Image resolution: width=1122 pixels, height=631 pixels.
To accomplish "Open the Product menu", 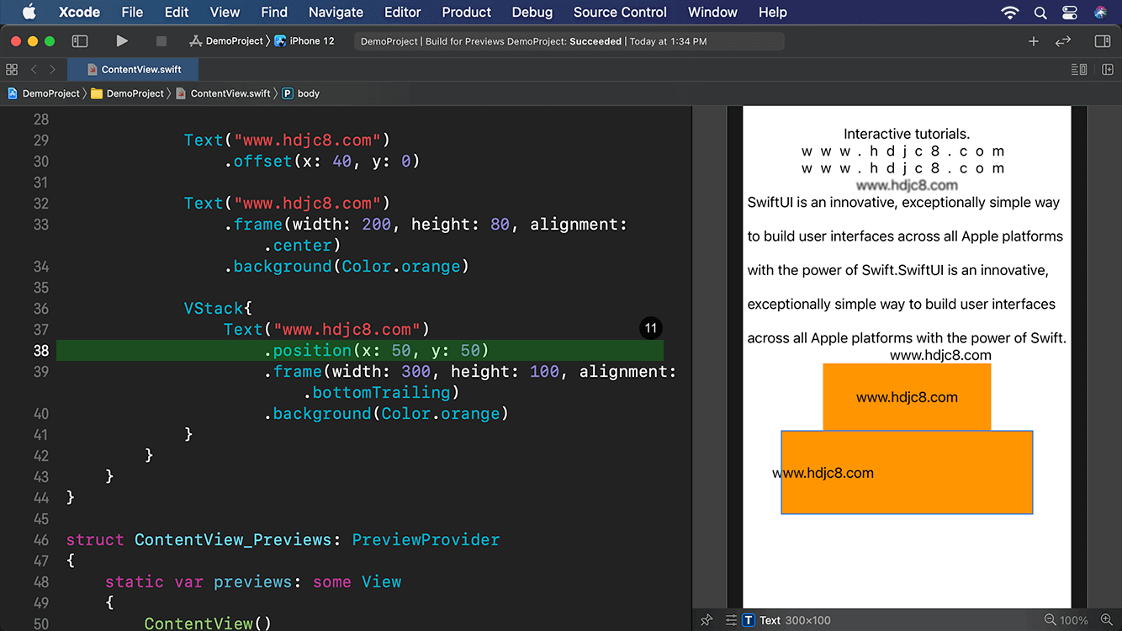I will (466, 12).
